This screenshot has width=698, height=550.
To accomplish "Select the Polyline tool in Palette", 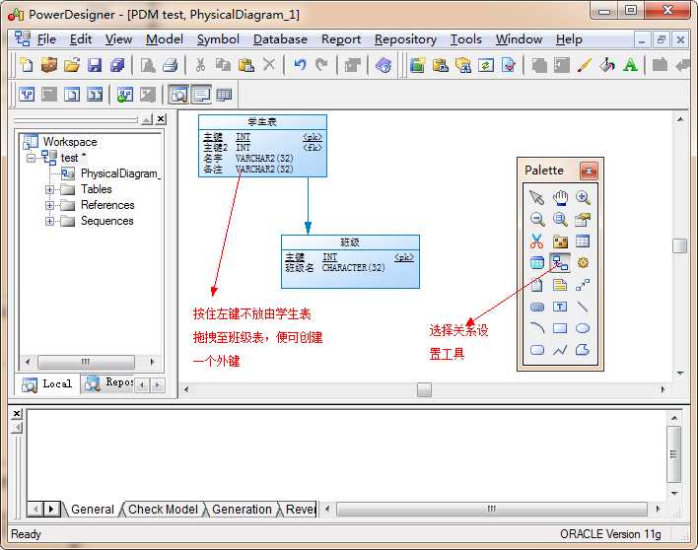I will 560,350.
